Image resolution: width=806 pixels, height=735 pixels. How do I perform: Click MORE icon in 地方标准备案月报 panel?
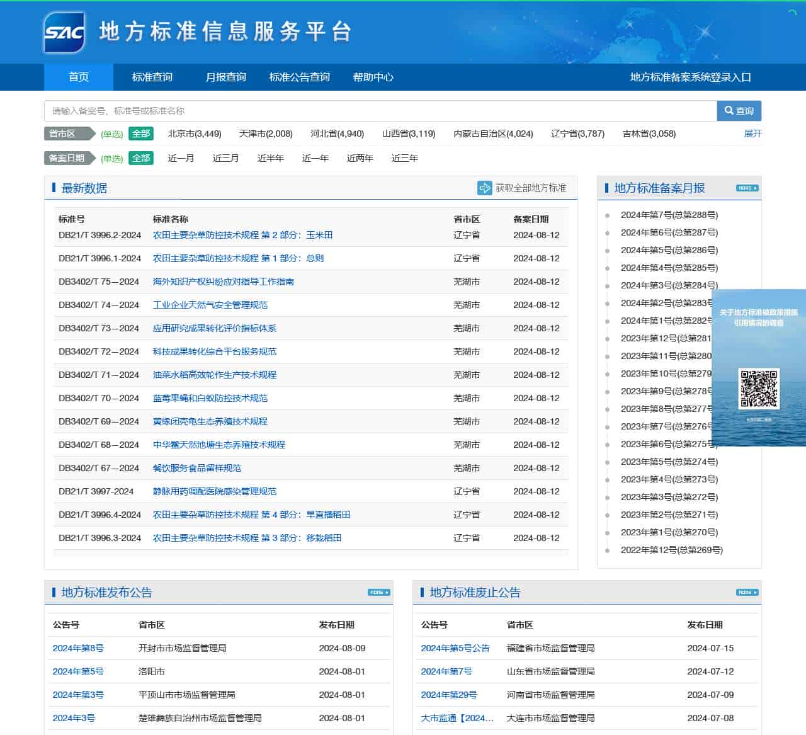(747, 188)
